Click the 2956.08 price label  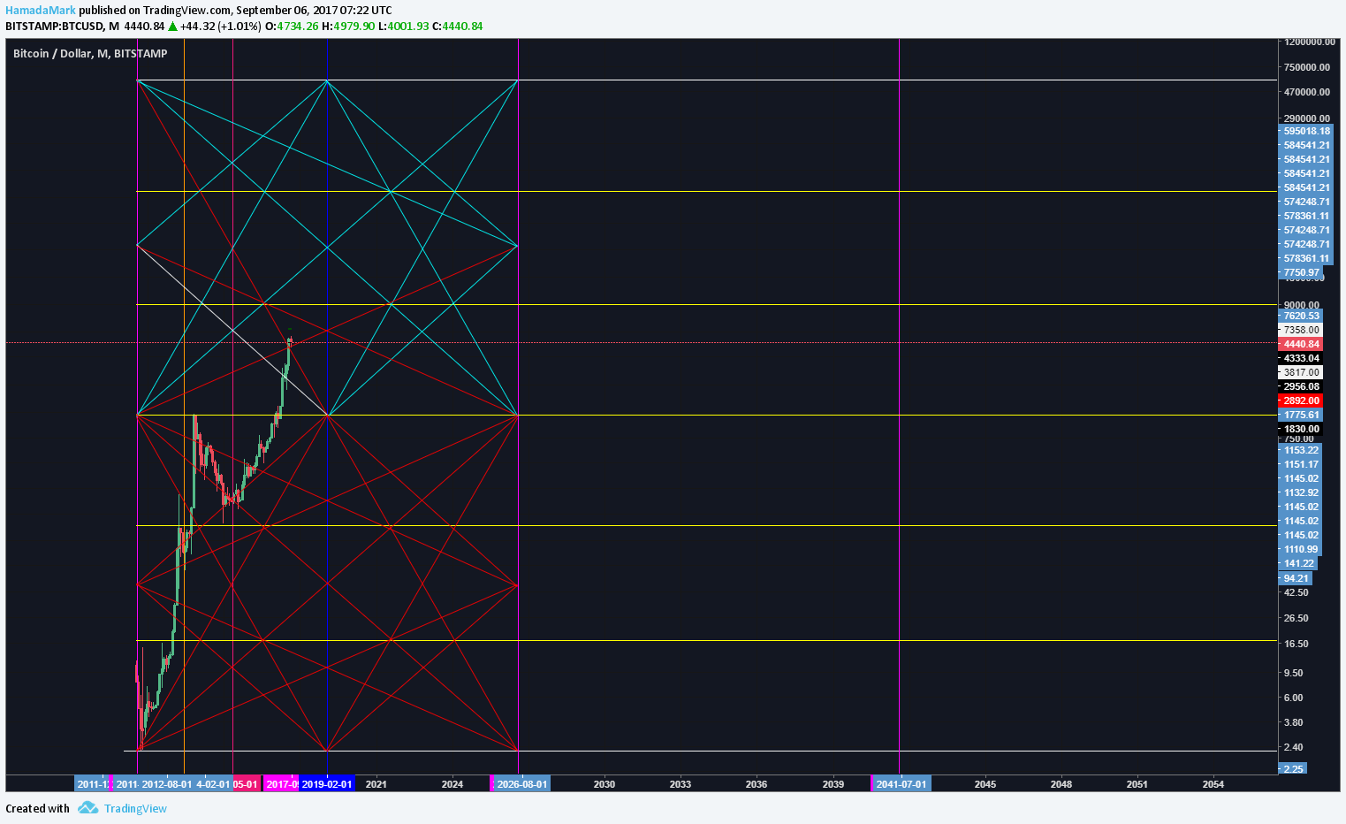[x=1301, y=386]
